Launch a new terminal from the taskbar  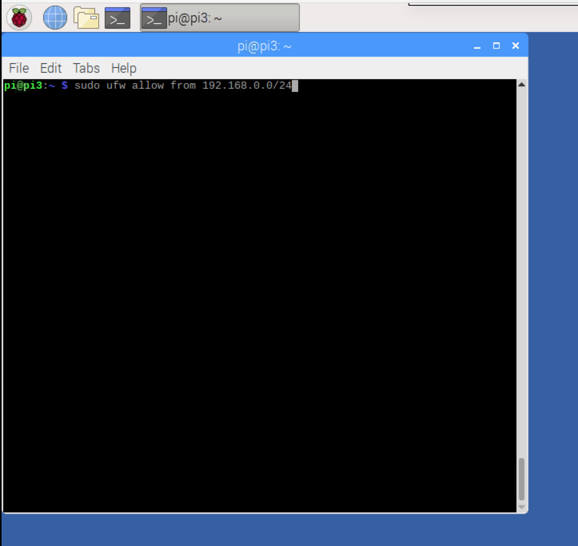(117, 18)
